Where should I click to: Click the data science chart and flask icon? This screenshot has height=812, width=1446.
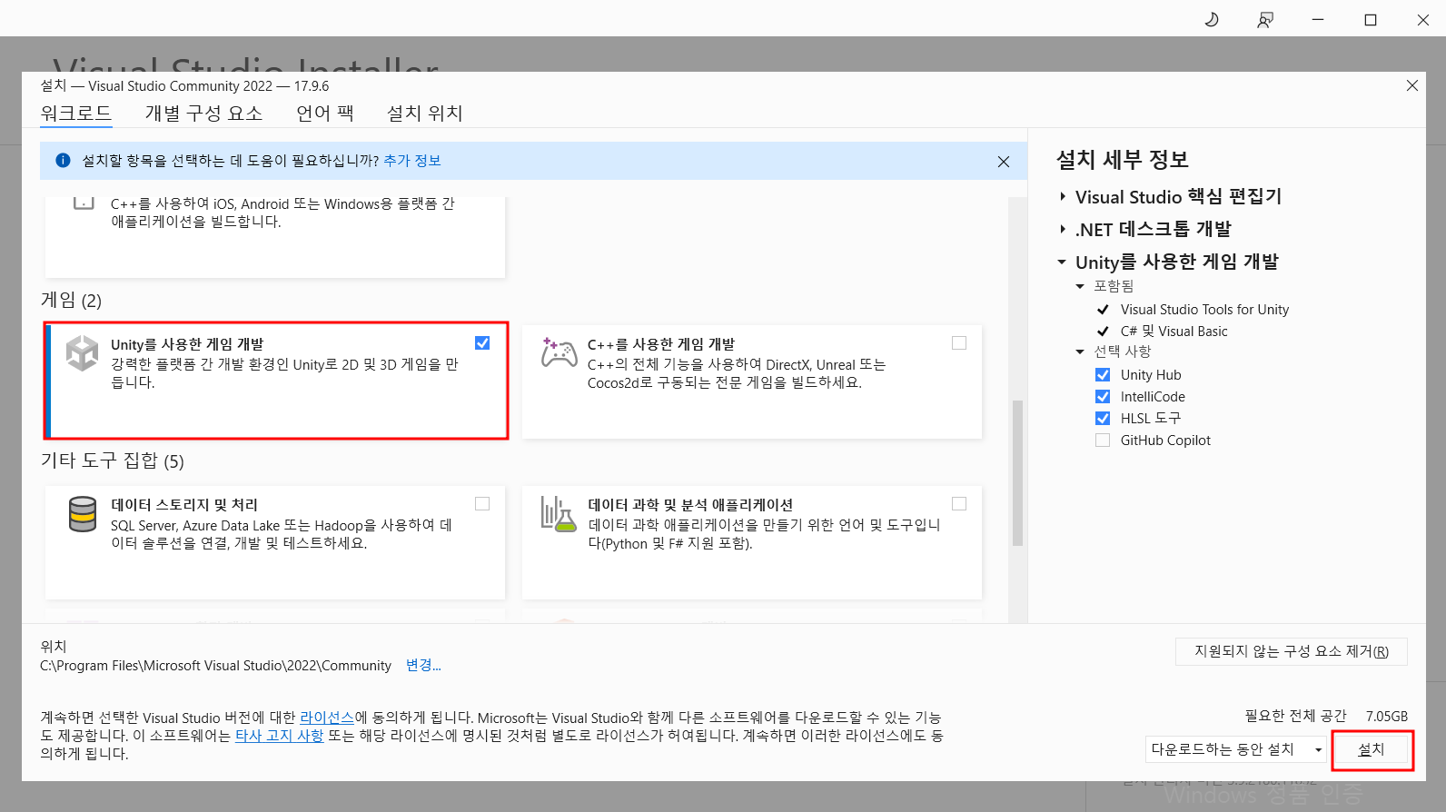click(x=559, y=514)
